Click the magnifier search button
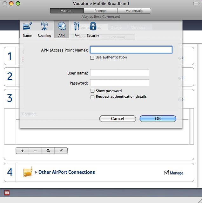Viewport: 202px width, 203px height. [x=48, y=151]
